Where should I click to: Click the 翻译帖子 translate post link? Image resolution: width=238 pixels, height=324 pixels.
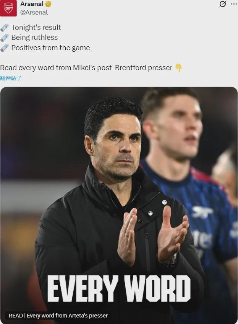pyautogui.click(x=11, y=78)
